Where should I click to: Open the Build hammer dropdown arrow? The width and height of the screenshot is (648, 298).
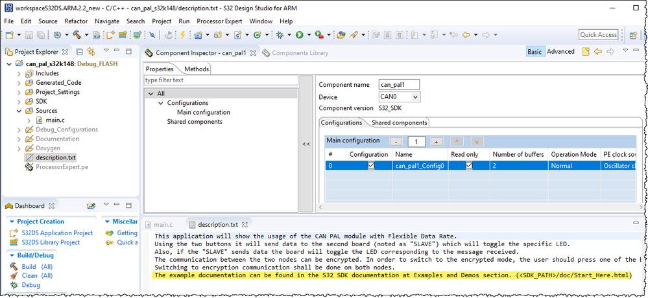86,35
